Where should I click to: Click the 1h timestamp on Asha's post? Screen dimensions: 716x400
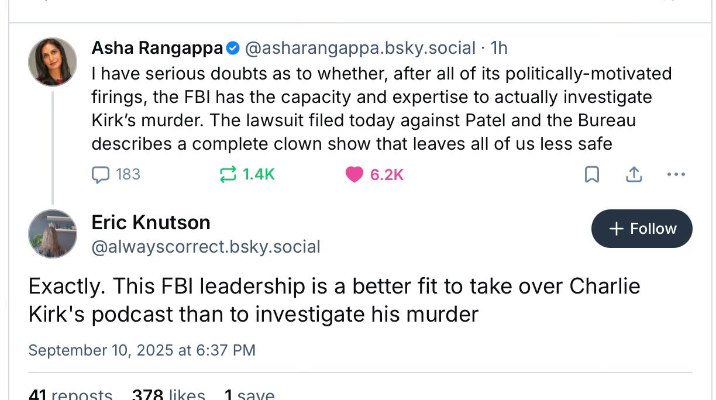click(x=500, y=49)
